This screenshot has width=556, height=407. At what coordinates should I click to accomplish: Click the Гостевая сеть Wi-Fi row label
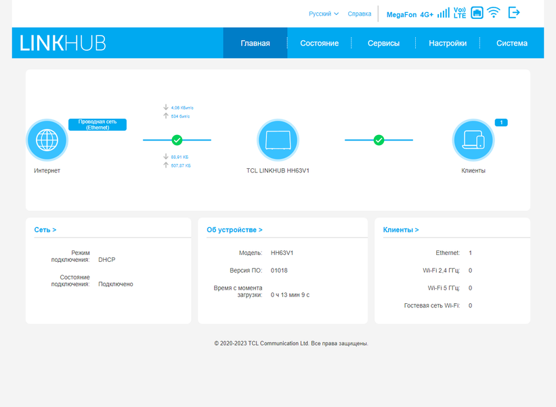[x=432, y=305]
